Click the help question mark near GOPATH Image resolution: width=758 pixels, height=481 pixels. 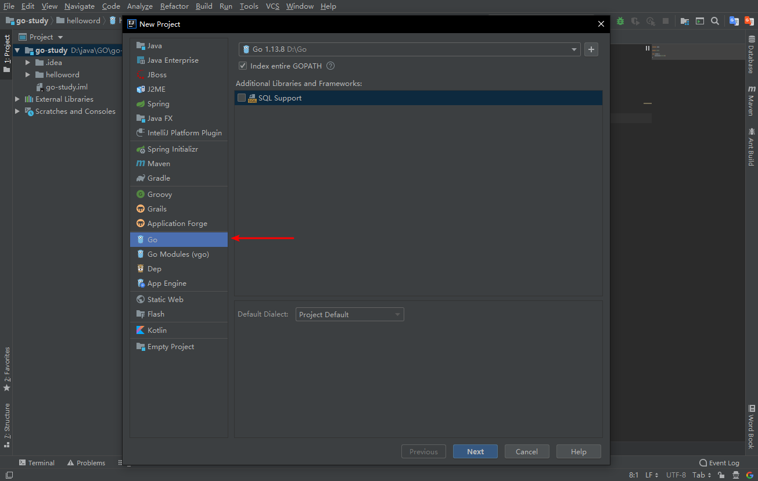point(330,66)
